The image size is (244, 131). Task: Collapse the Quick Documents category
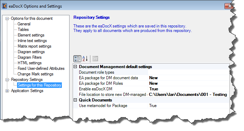coord(75,100)
